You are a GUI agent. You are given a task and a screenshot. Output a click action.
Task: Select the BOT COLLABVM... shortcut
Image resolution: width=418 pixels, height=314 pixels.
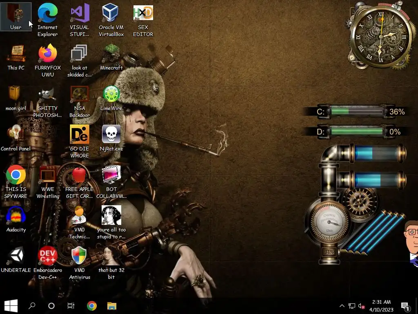(x=111, y=182)
